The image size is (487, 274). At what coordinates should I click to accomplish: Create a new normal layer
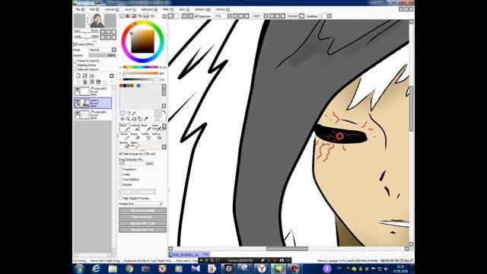(x=78, y=75)
